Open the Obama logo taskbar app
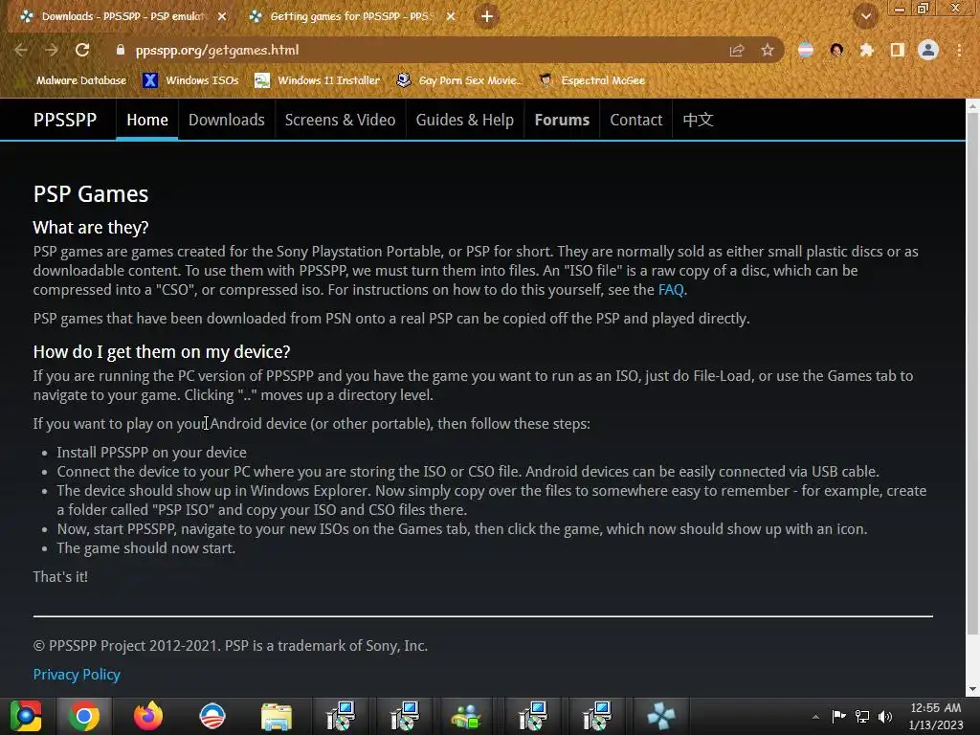The image size is (980, 735). [212, 716]
